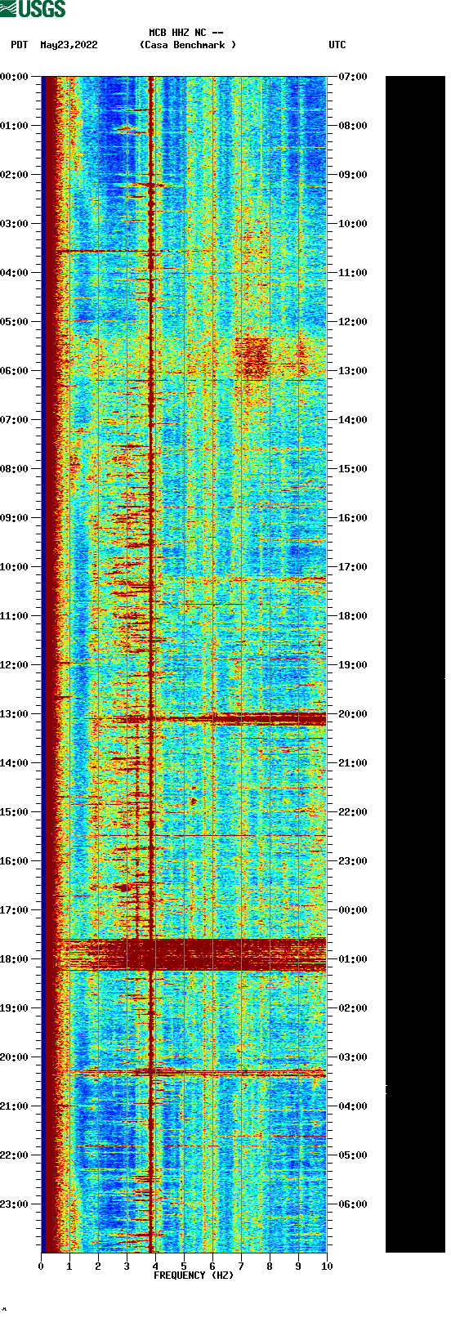Image resolution: width=451 pixels, height=1318 pixels.
Task: Select the '04:00' UTC time label
Action: point(352,1106)
